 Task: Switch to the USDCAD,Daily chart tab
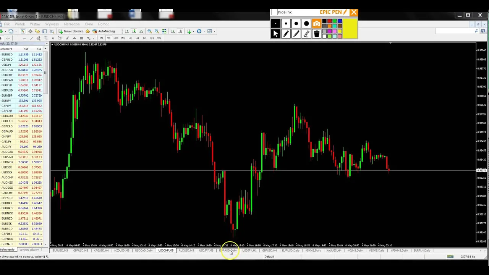point(144,251)
